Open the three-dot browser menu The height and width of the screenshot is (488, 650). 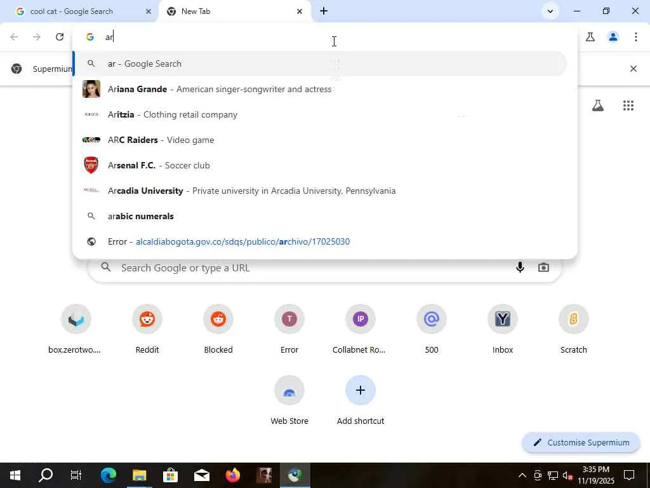636,37
